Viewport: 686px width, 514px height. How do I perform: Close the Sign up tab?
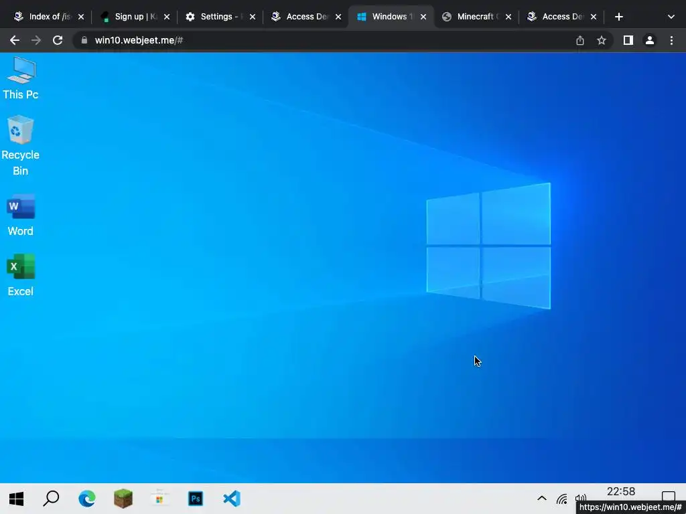[x=167, y=17]
